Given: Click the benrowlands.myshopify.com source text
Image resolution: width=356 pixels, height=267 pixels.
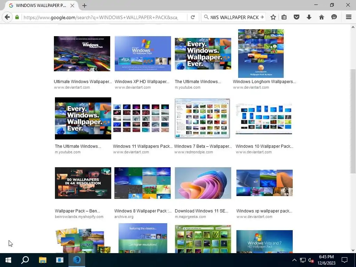Looking at the screenshot, I should [x=79, y=217].
